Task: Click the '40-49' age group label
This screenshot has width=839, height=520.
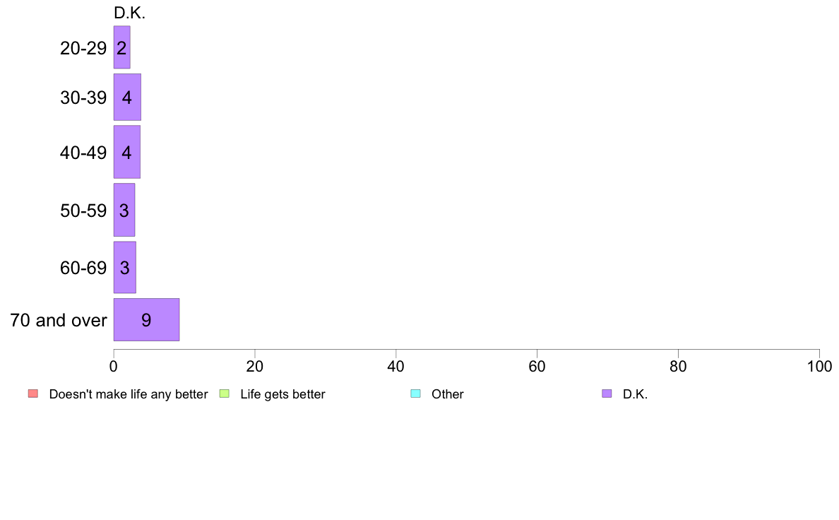Action: pyautogui.click(x=83, y=153)
